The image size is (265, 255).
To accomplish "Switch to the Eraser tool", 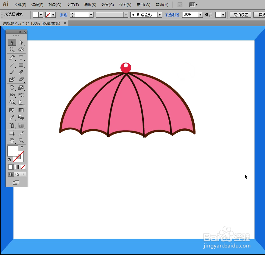I will click(x=21, y=80).
